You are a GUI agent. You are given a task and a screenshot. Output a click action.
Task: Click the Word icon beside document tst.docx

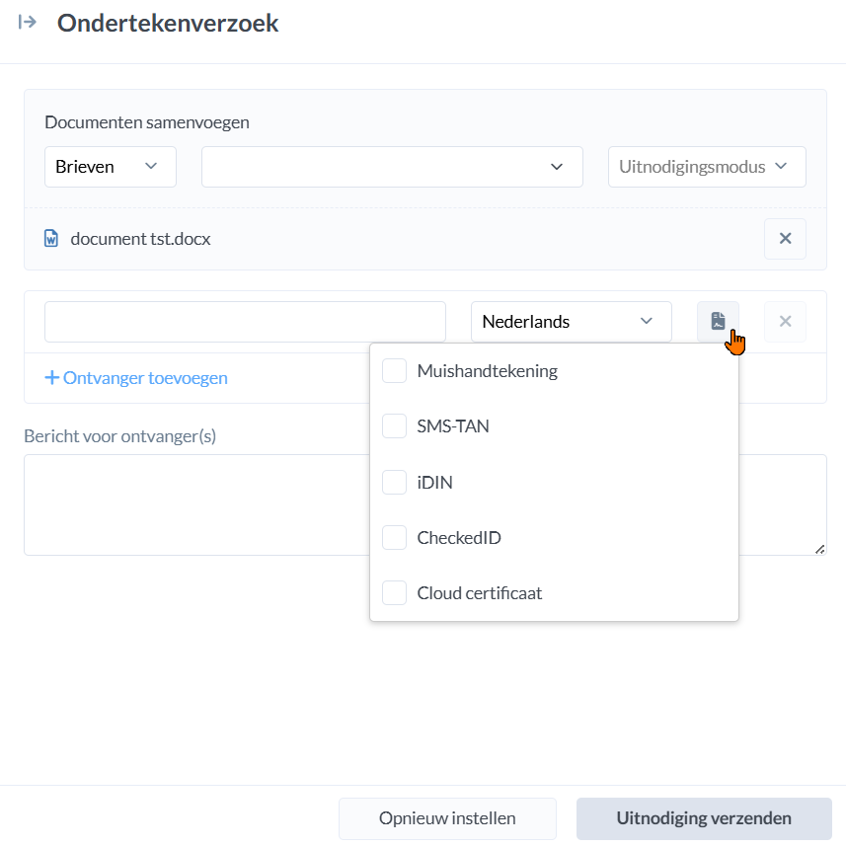coord(51,239)
